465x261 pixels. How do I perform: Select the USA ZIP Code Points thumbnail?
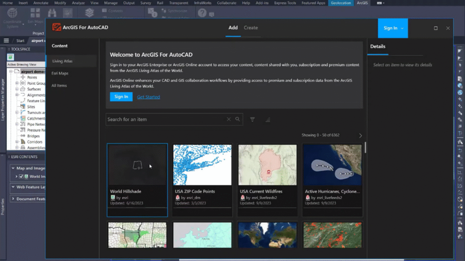click(202, 165)
